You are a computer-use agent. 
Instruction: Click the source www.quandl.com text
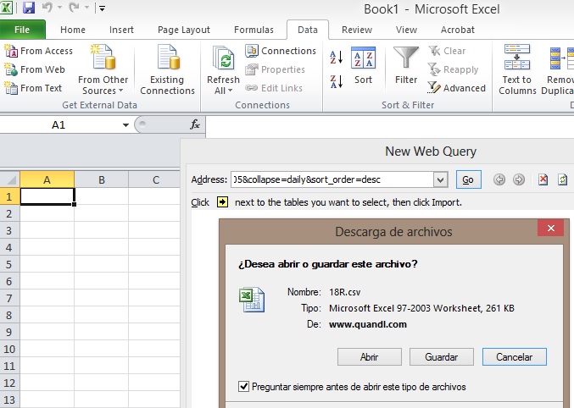tap(368, 324)
